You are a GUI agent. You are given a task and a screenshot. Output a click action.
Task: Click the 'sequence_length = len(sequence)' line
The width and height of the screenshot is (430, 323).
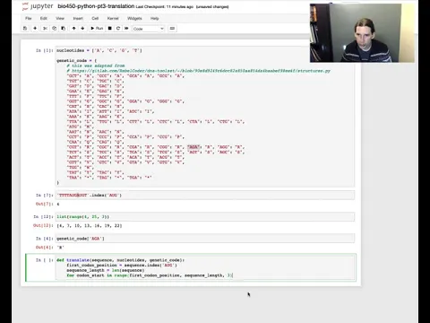(x=106, y=270)
